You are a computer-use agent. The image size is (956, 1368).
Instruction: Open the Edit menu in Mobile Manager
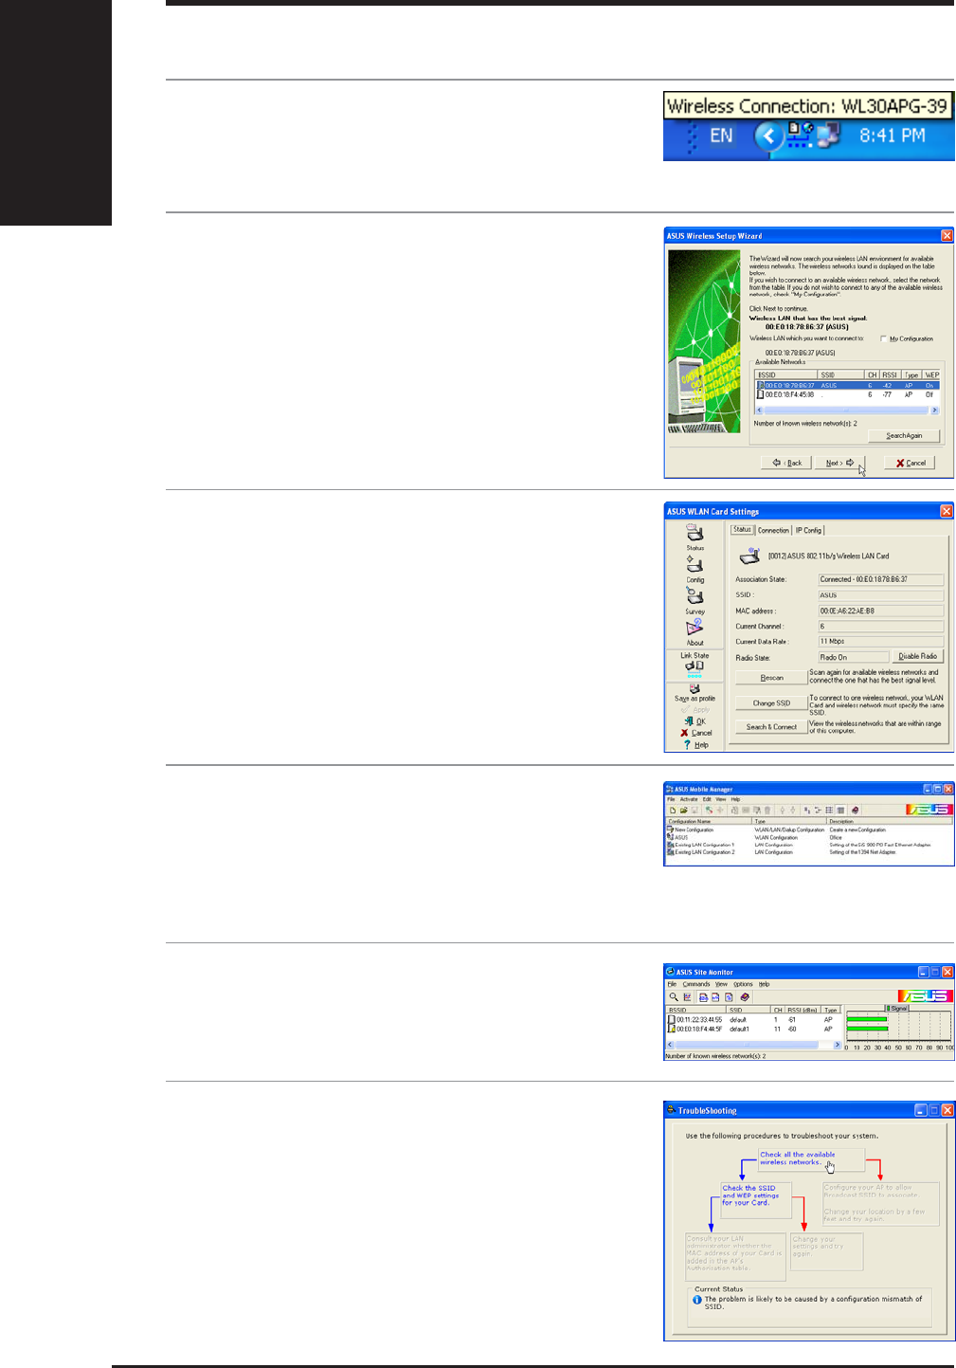tap(707, 799)
